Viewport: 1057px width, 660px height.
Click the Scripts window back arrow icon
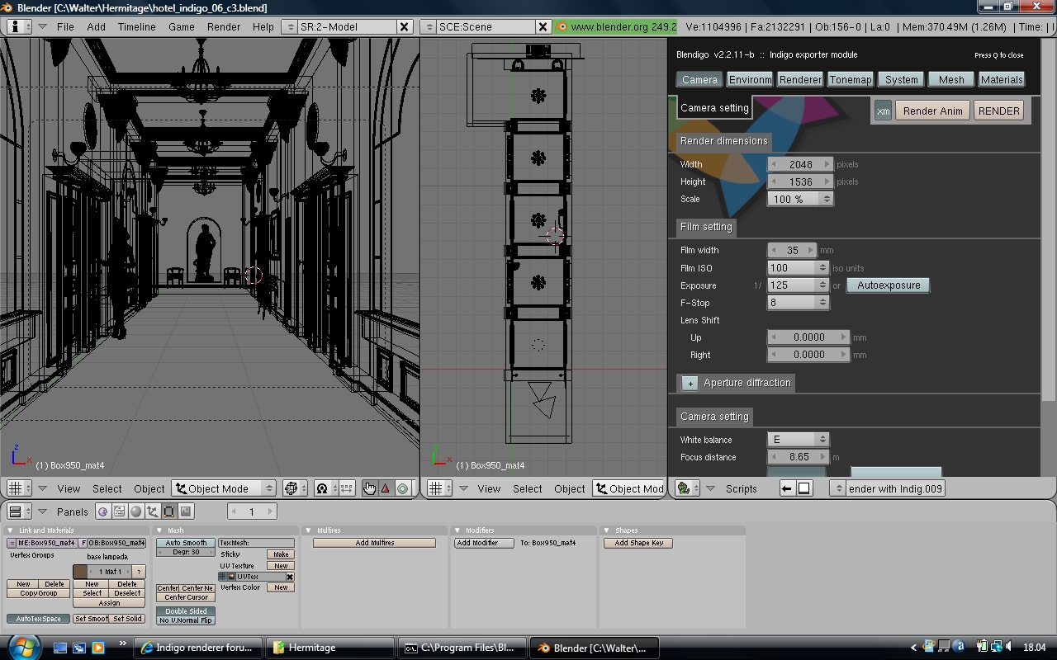(787, 488)
